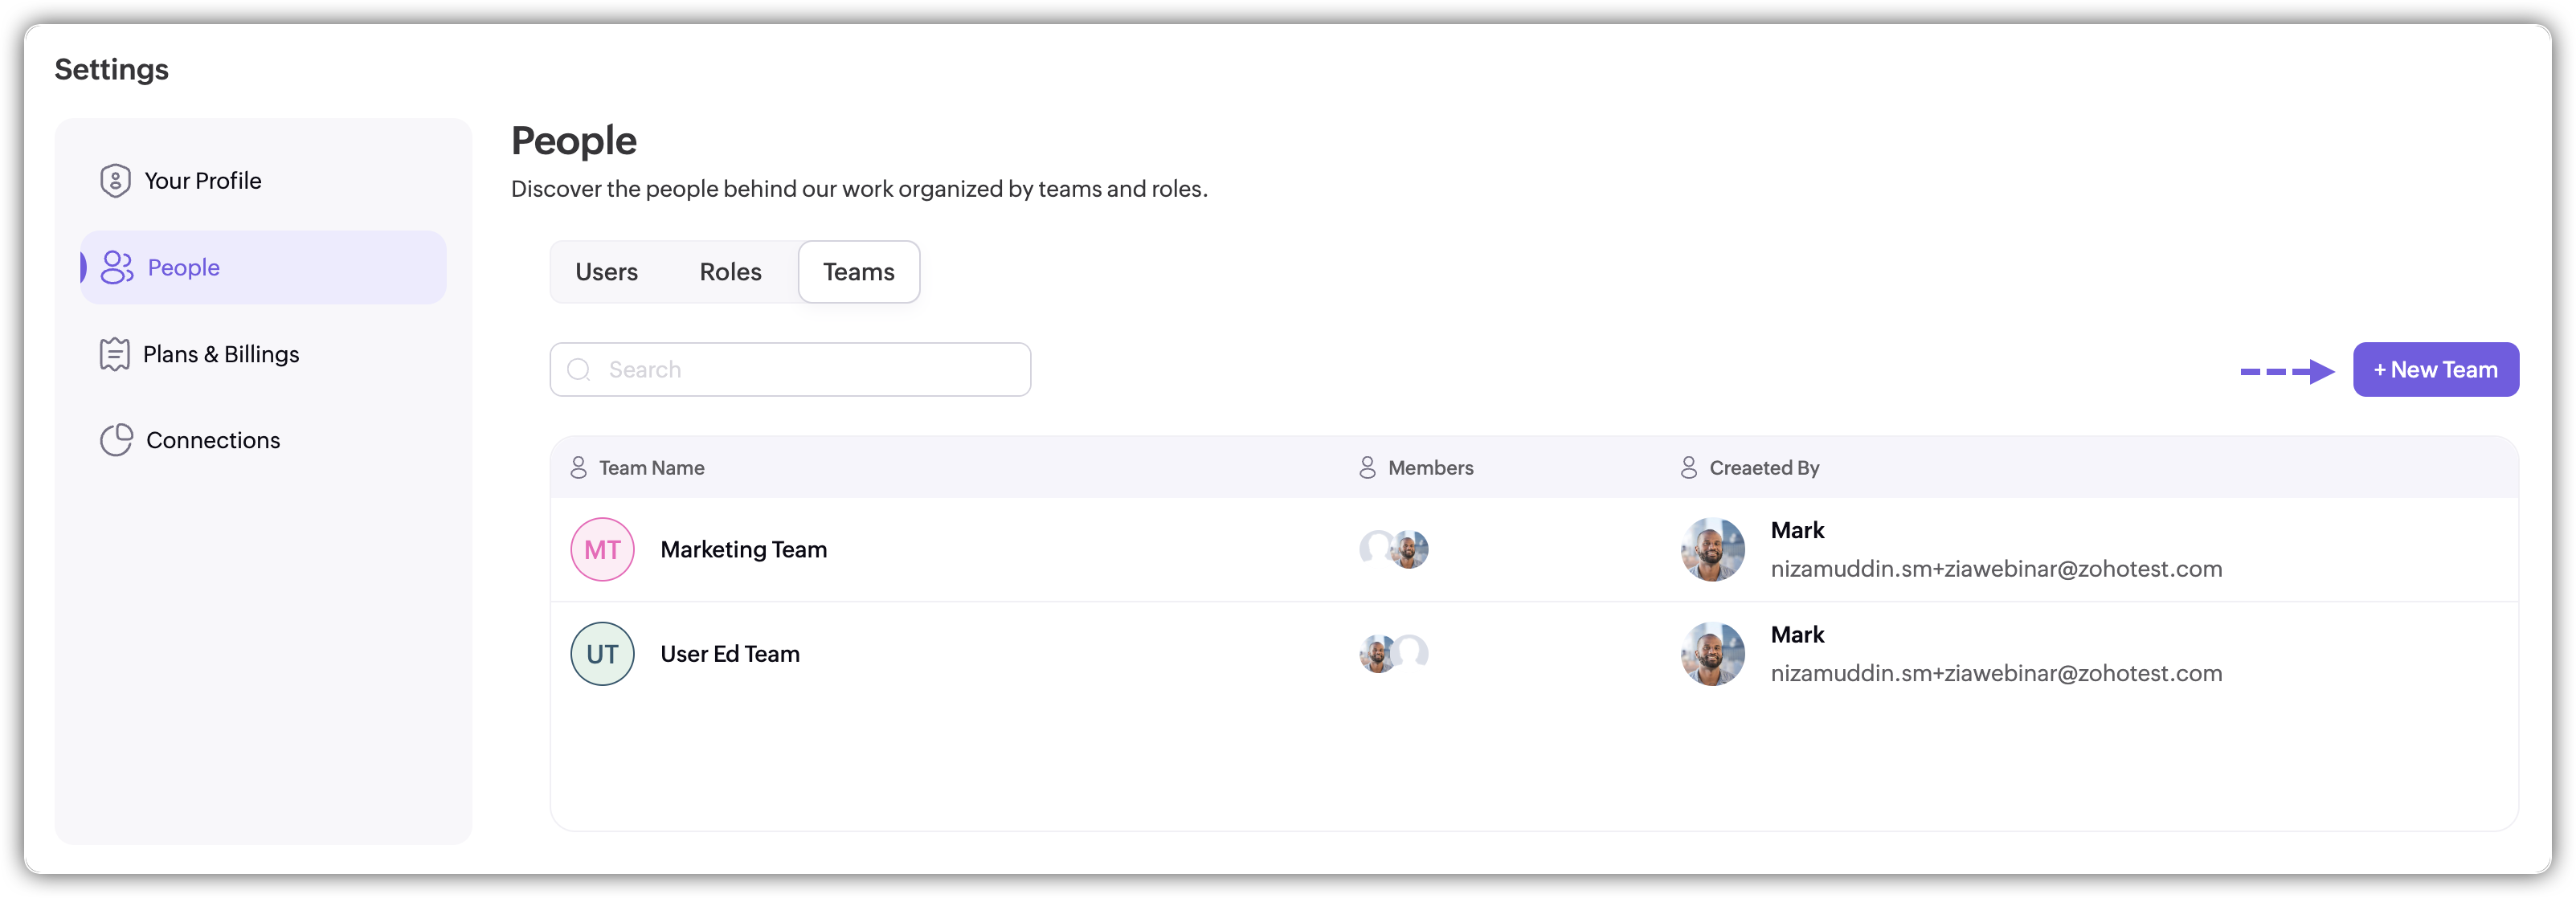2576x898 pixels.
Task: Click the People sidebar icon
Action: click(x=116, y=268)
